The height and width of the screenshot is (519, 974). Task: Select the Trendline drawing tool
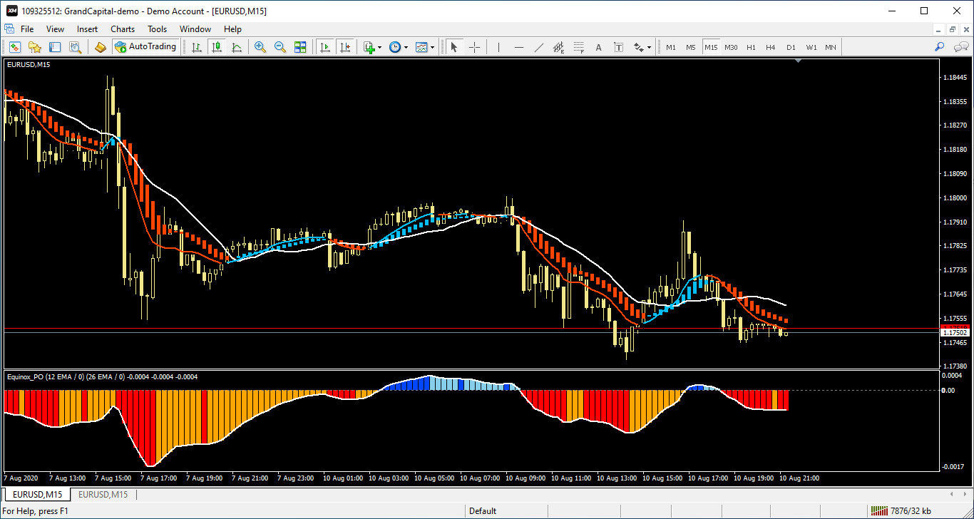click(539, 47)
